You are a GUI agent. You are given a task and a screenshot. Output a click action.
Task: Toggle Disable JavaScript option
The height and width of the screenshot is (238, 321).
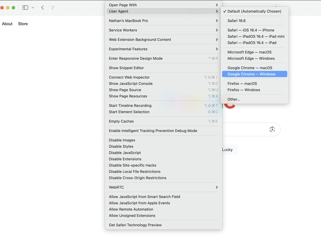(x=163, y=153)
